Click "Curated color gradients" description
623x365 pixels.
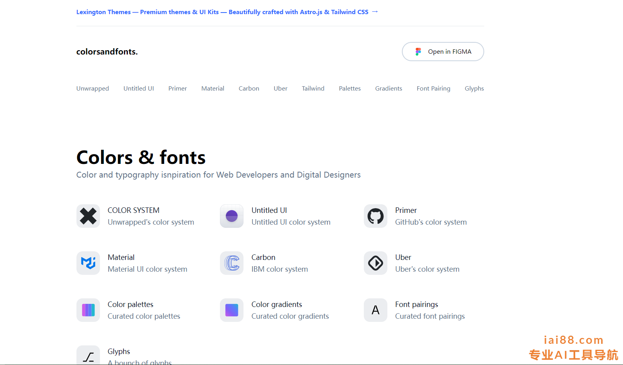click(290, 316)
